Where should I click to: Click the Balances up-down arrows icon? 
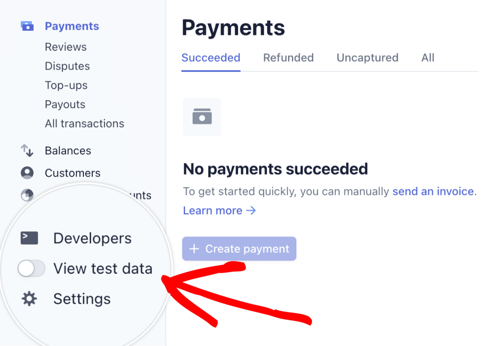point(27,150)
